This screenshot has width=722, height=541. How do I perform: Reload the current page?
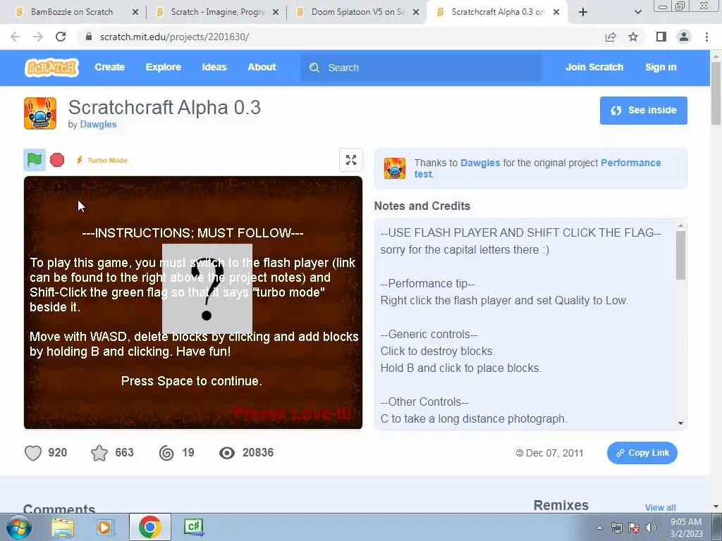click(x=61, y=37)
